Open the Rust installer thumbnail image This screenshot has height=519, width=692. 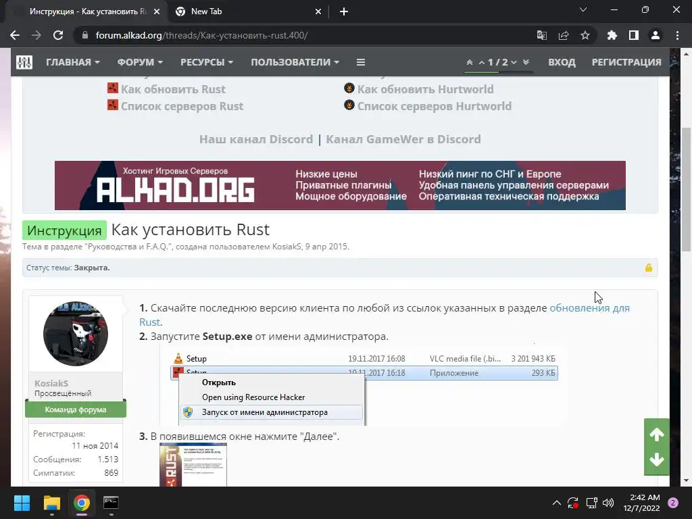(193, 465)
